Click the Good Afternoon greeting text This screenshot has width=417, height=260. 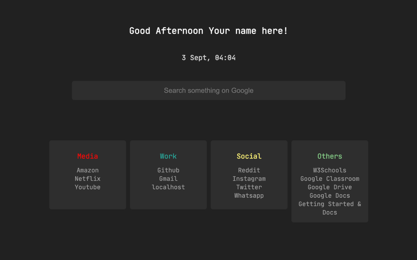click(x=208, y=31)
